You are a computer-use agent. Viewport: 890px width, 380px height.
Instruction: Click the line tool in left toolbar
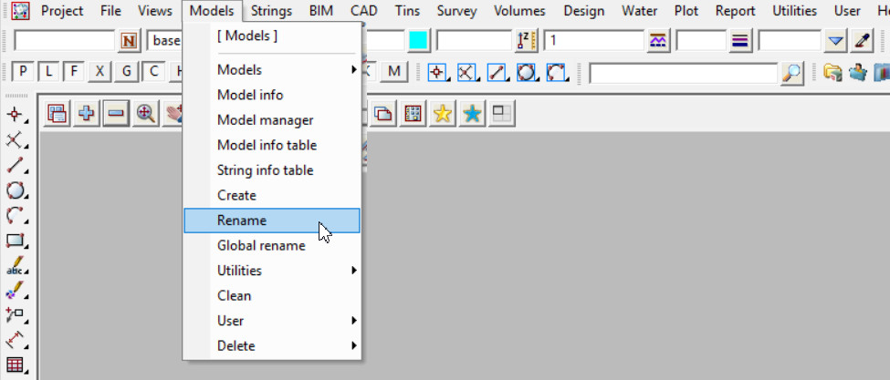tap(15, 165)
